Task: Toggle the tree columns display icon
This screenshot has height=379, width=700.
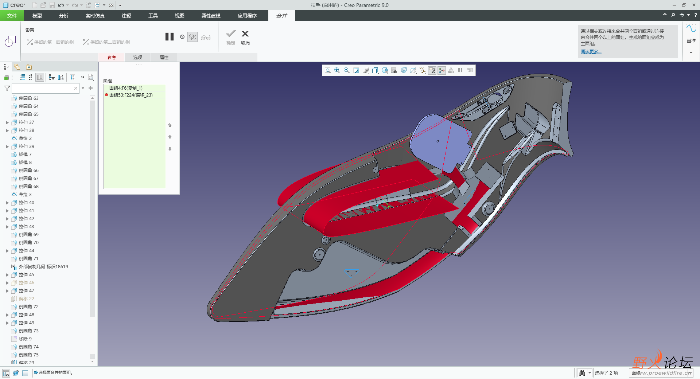Action: (x=40, y=77)
